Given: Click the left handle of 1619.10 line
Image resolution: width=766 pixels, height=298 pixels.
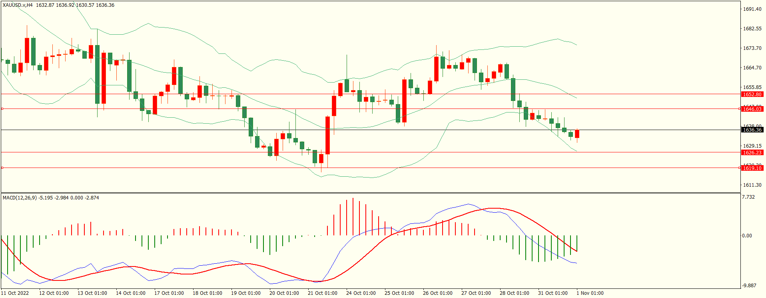Looking at the screenshot, I should 2,168.
